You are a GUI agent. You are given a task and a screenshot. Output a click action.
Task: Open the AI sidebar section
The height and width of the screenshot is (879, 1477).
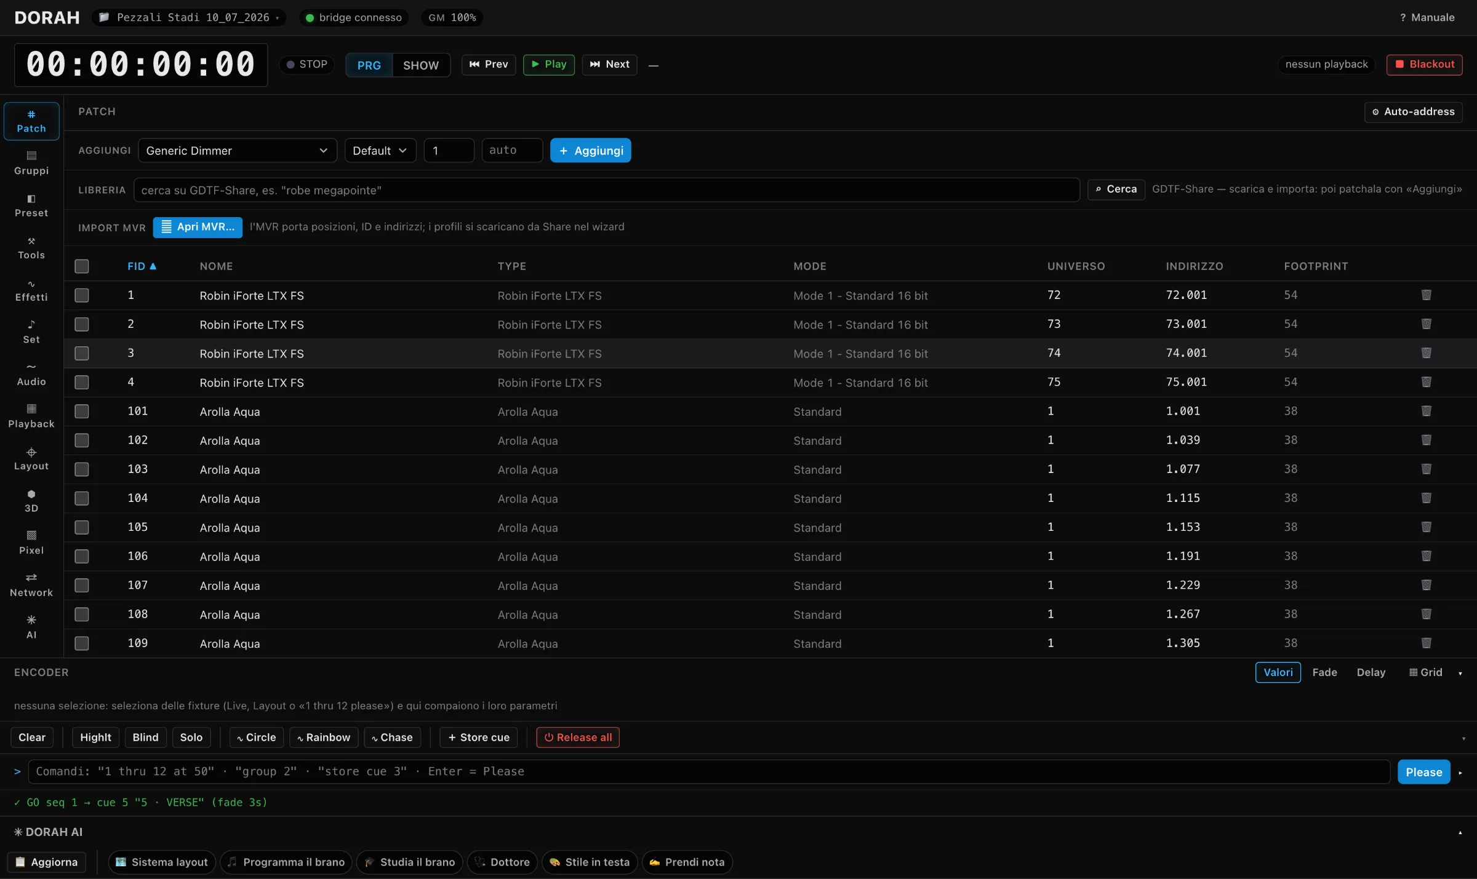(x=31, y=627)
